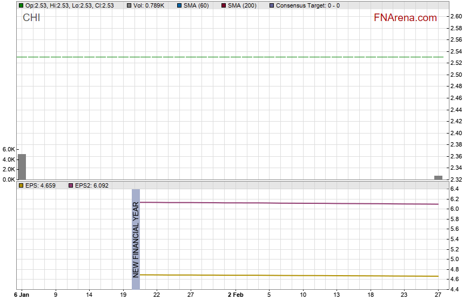The height and width of the screenshot is (306, 464).
Task: Click the purple Consensus Target legend square
Action: click(x=271, y=5)
